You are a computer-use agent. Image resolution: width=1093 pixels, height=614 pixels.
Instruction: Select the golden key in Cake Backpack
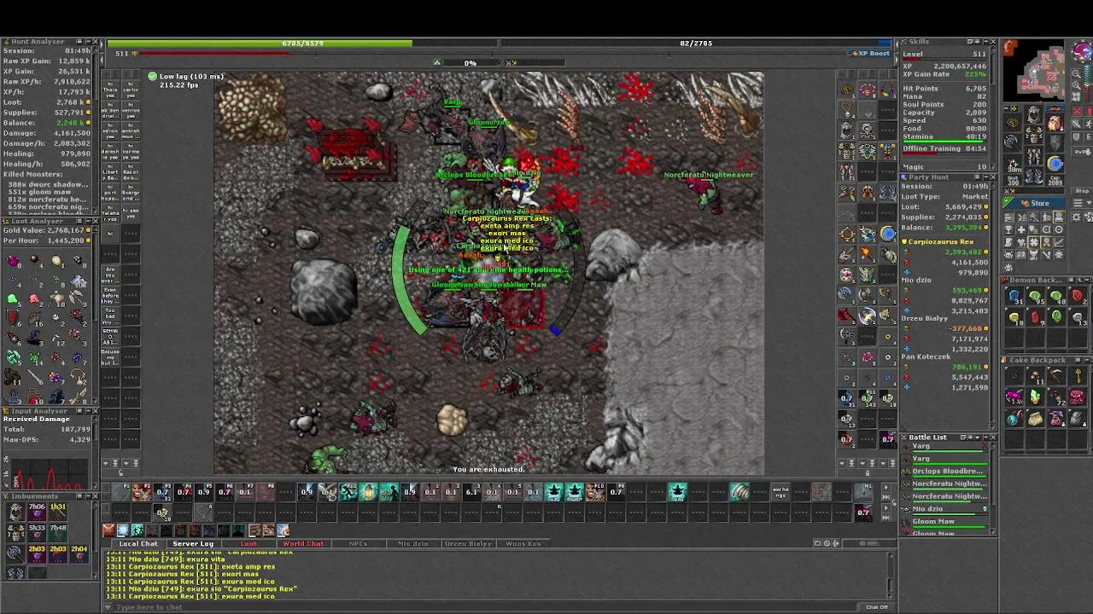(x=1078, y=375)
